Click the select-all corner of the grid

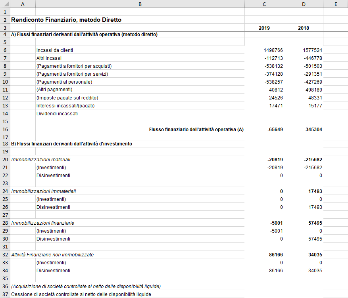tap(4, 4)
